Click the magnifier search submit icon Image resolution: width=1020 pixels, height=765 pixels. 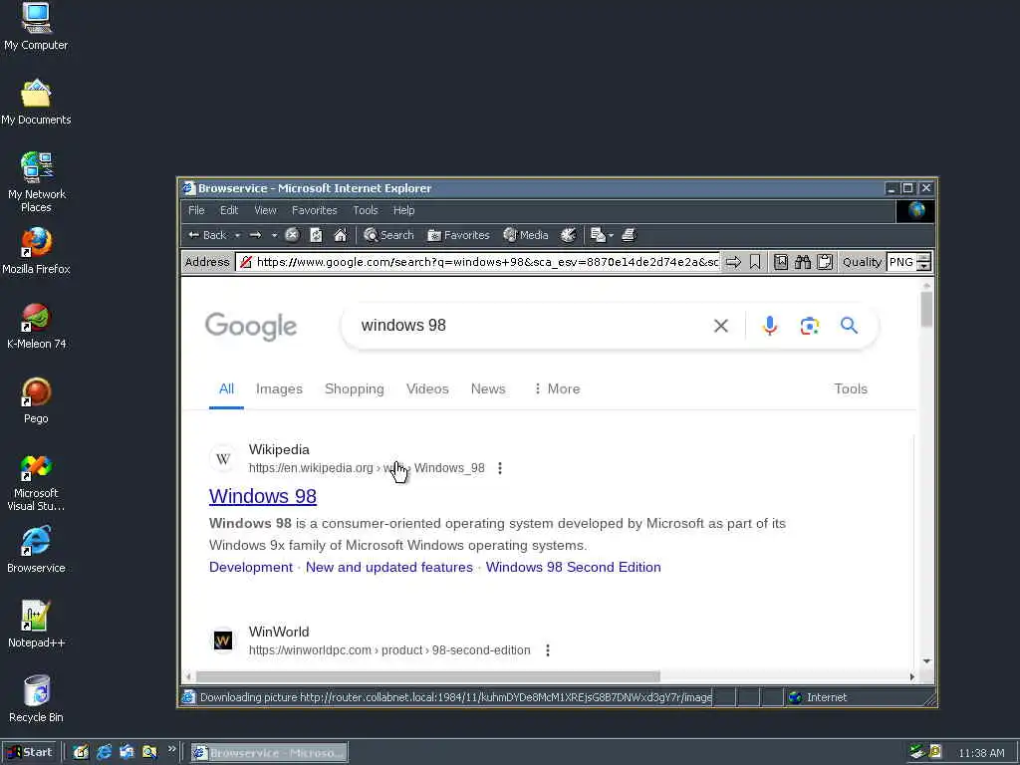[x=849, y=326]
